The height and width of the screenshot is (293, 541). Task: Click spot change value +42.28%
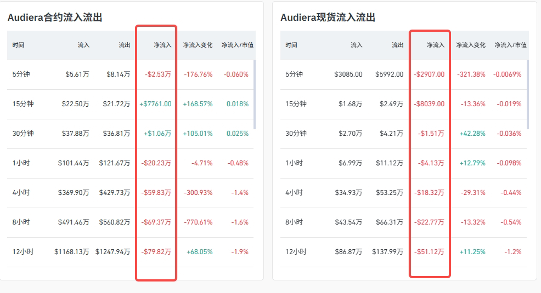coord(472,134)
